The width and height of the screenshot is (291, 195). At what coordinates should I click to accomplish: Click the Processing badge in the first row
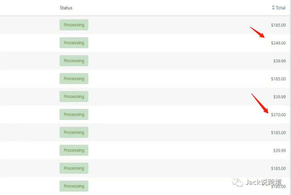click(x=74, y=25)
